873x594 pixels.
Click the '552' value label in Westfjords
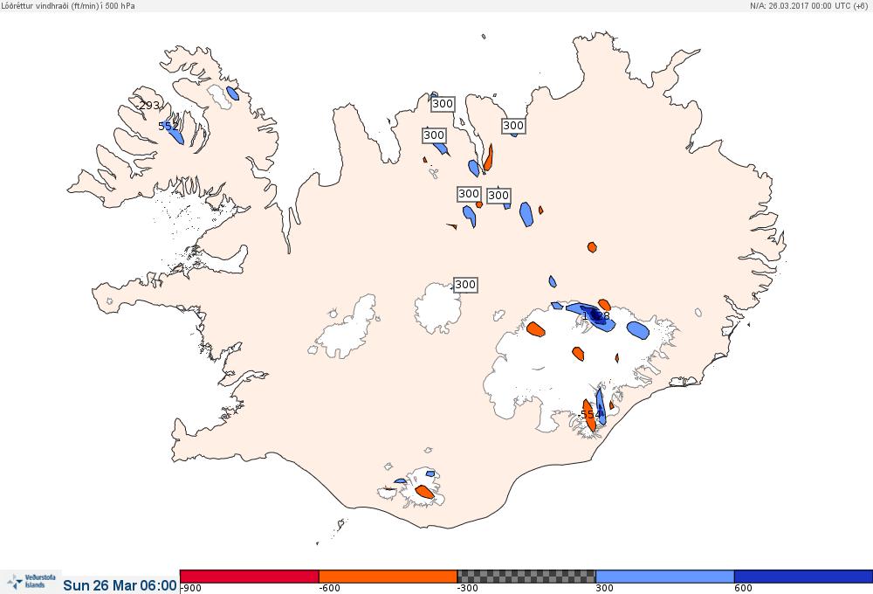point(168,127)
